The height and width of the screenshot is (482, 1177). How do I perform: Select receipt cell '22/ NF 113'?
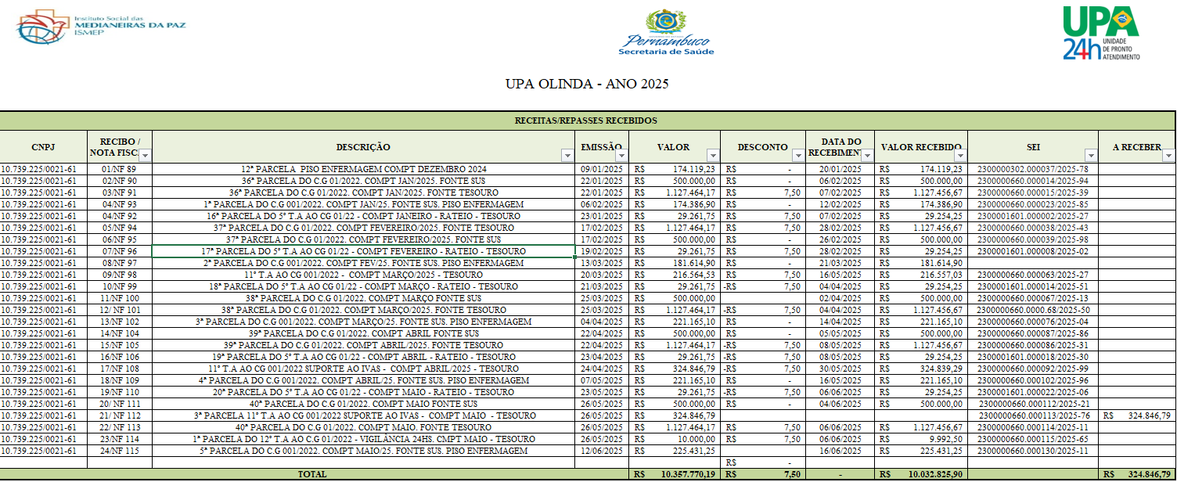pyautogui.click(x=119, y=427)
